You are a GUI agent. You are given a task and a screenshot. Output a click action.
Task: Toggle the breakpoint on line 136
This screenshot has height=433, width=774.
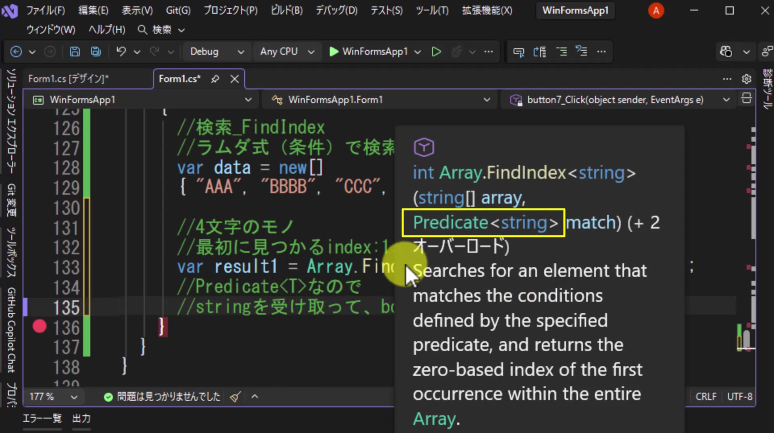[40, 326]
